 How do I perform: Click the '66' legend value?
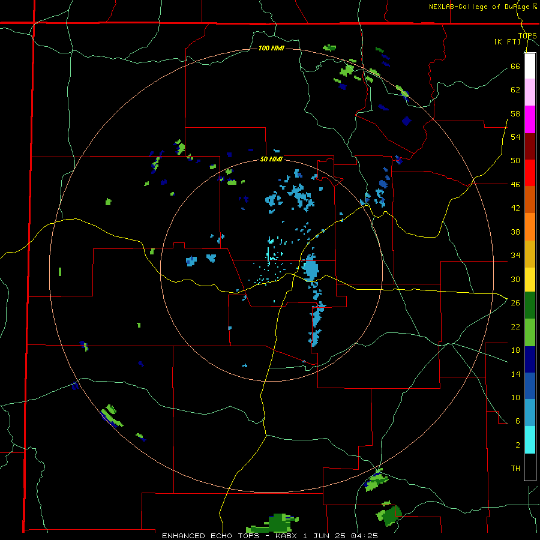pos(515,66)
